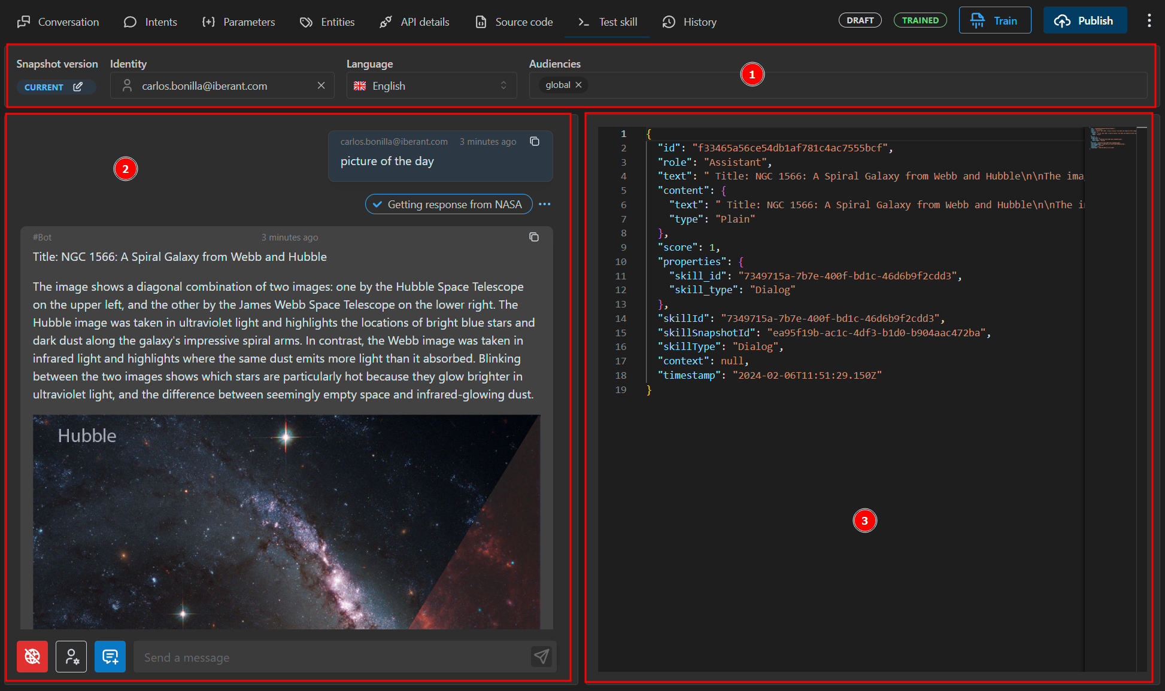Open the Conversation tab
Viewport: 1165px width, 691px height.
click(x=58, y=22)
